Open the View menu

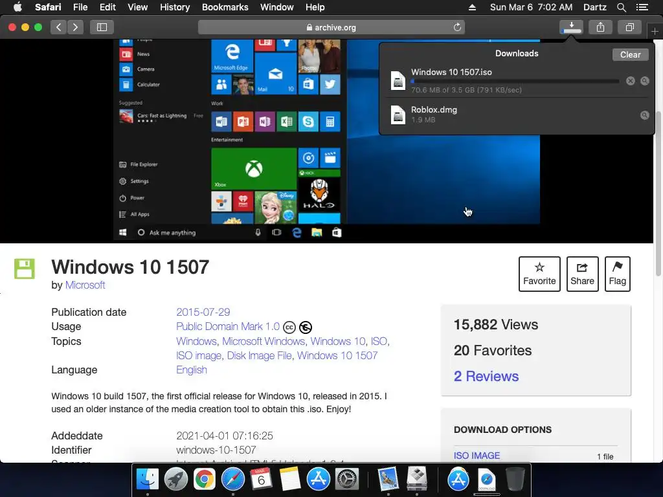[137, 7]
